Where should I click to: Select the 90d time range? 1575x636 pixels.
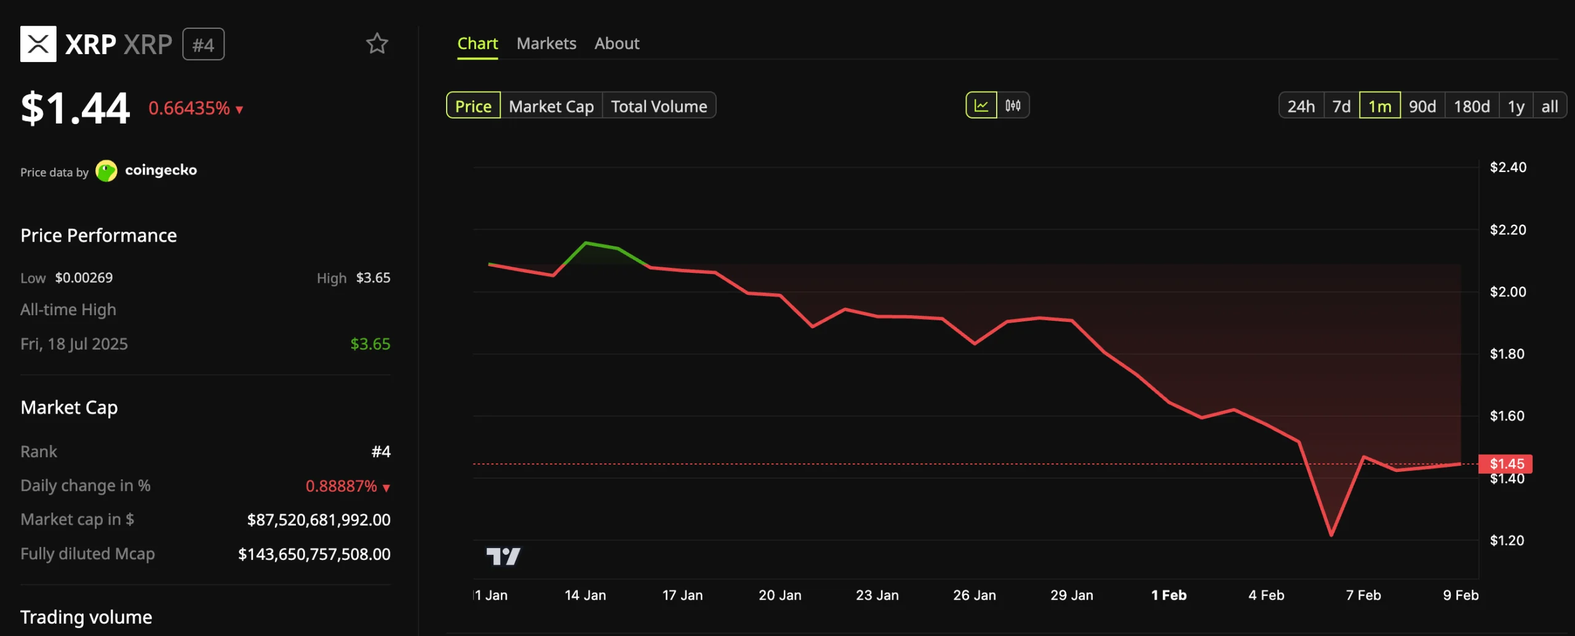click(1423, 105)
